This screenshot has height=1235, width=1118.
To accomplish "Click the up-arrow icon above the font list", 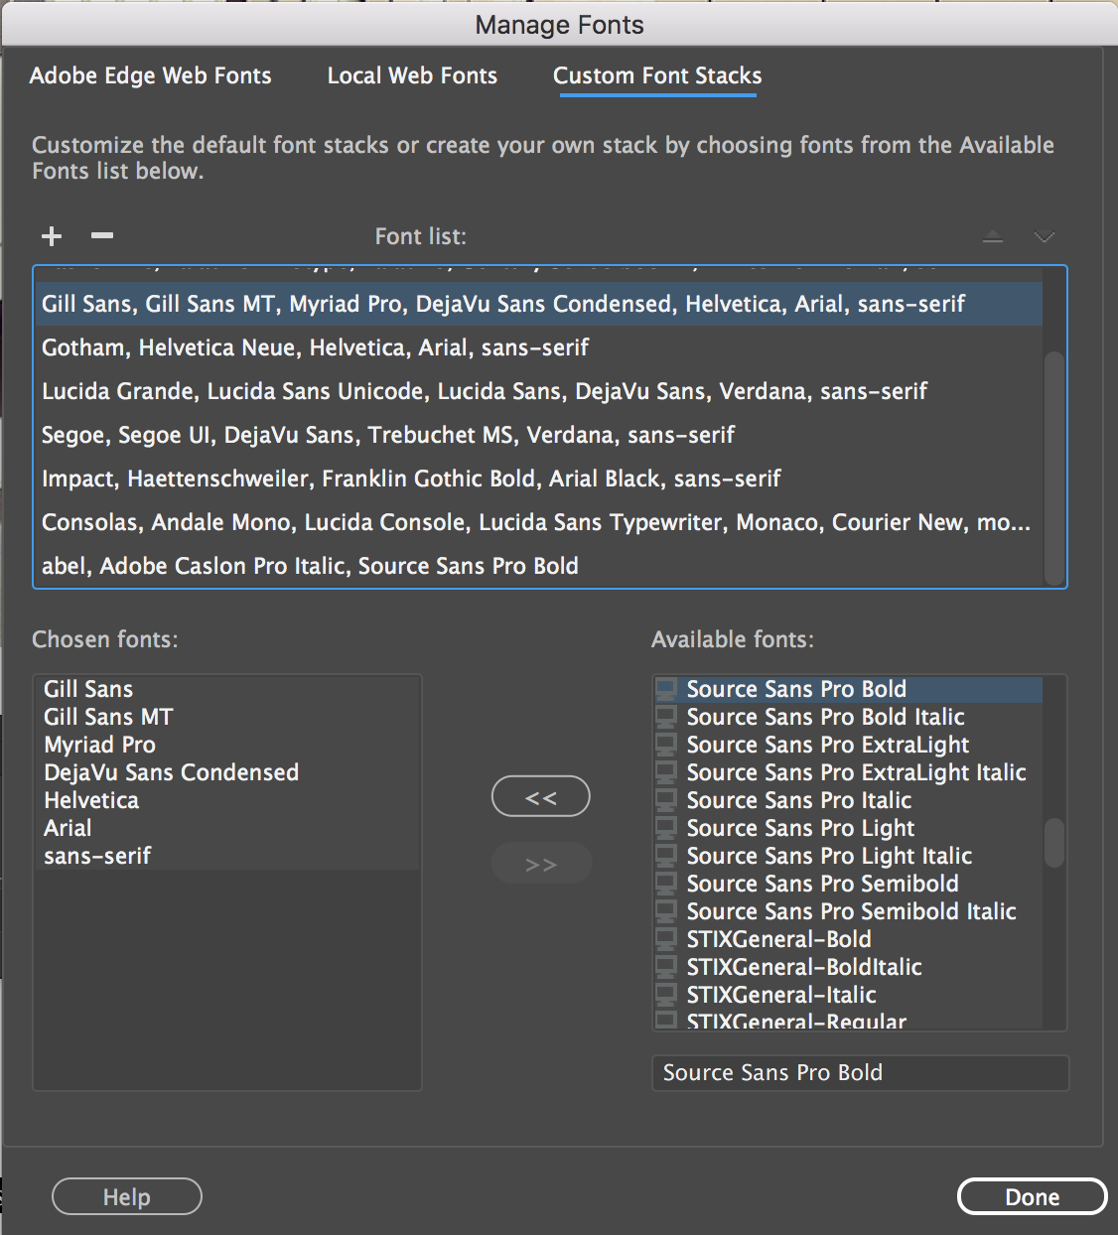I will click(x=992, y=236).
